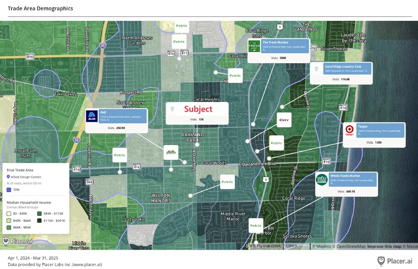This screenshot has height=269, width=418.
Task: Select the Target bullseye logo
Action: [349, 130]
